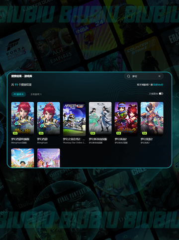Click the Phantasy Star Online 2 subtitle text
The image size is (179, 240).
tap(74, 143)
